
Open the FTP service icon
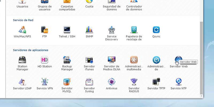coord(44,30)
